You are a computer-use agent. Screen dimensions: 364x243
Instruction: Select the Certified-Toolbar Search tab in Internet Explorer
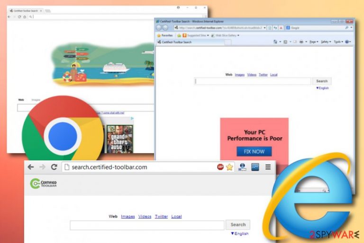pyautogui.click(x=191, y=42)
